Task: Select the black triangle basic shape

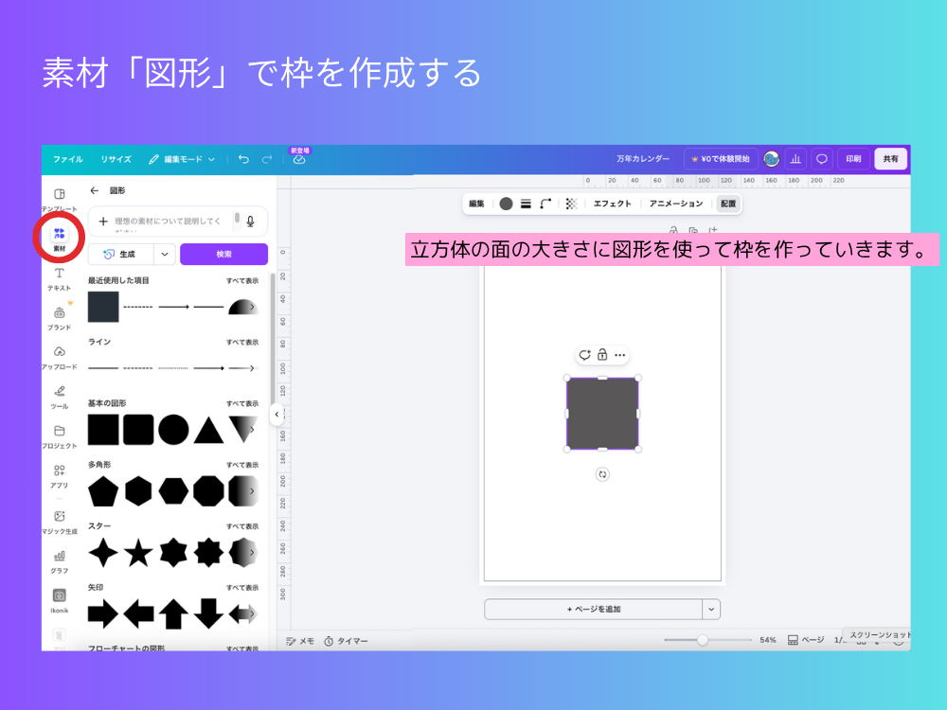Action: pos(208,431)
